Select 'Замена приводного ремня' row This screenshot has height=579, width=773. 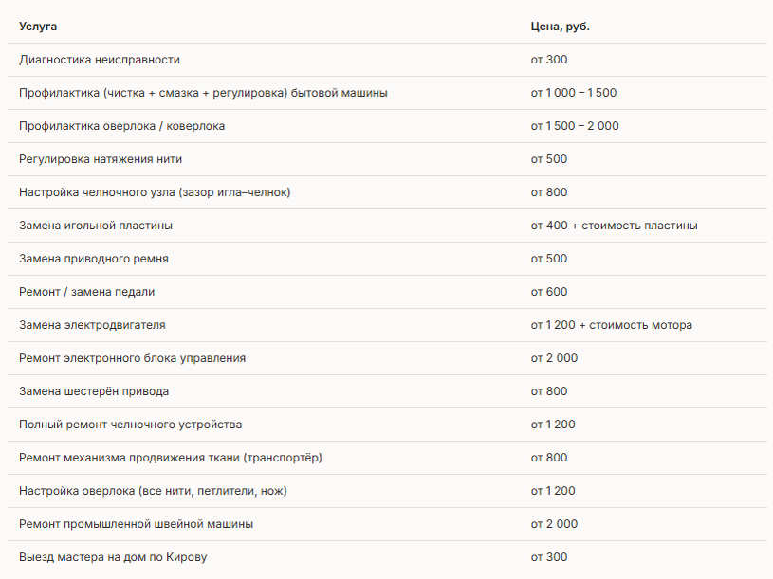(x=388, y=259)
